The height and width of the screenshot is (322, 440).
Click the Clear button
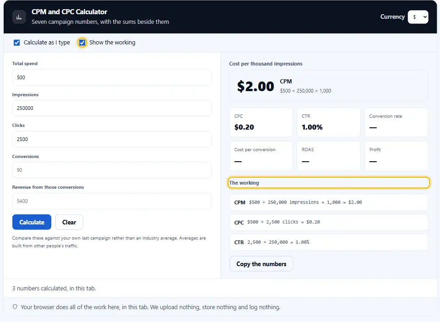pyautogui.click(x=69, y=222)
